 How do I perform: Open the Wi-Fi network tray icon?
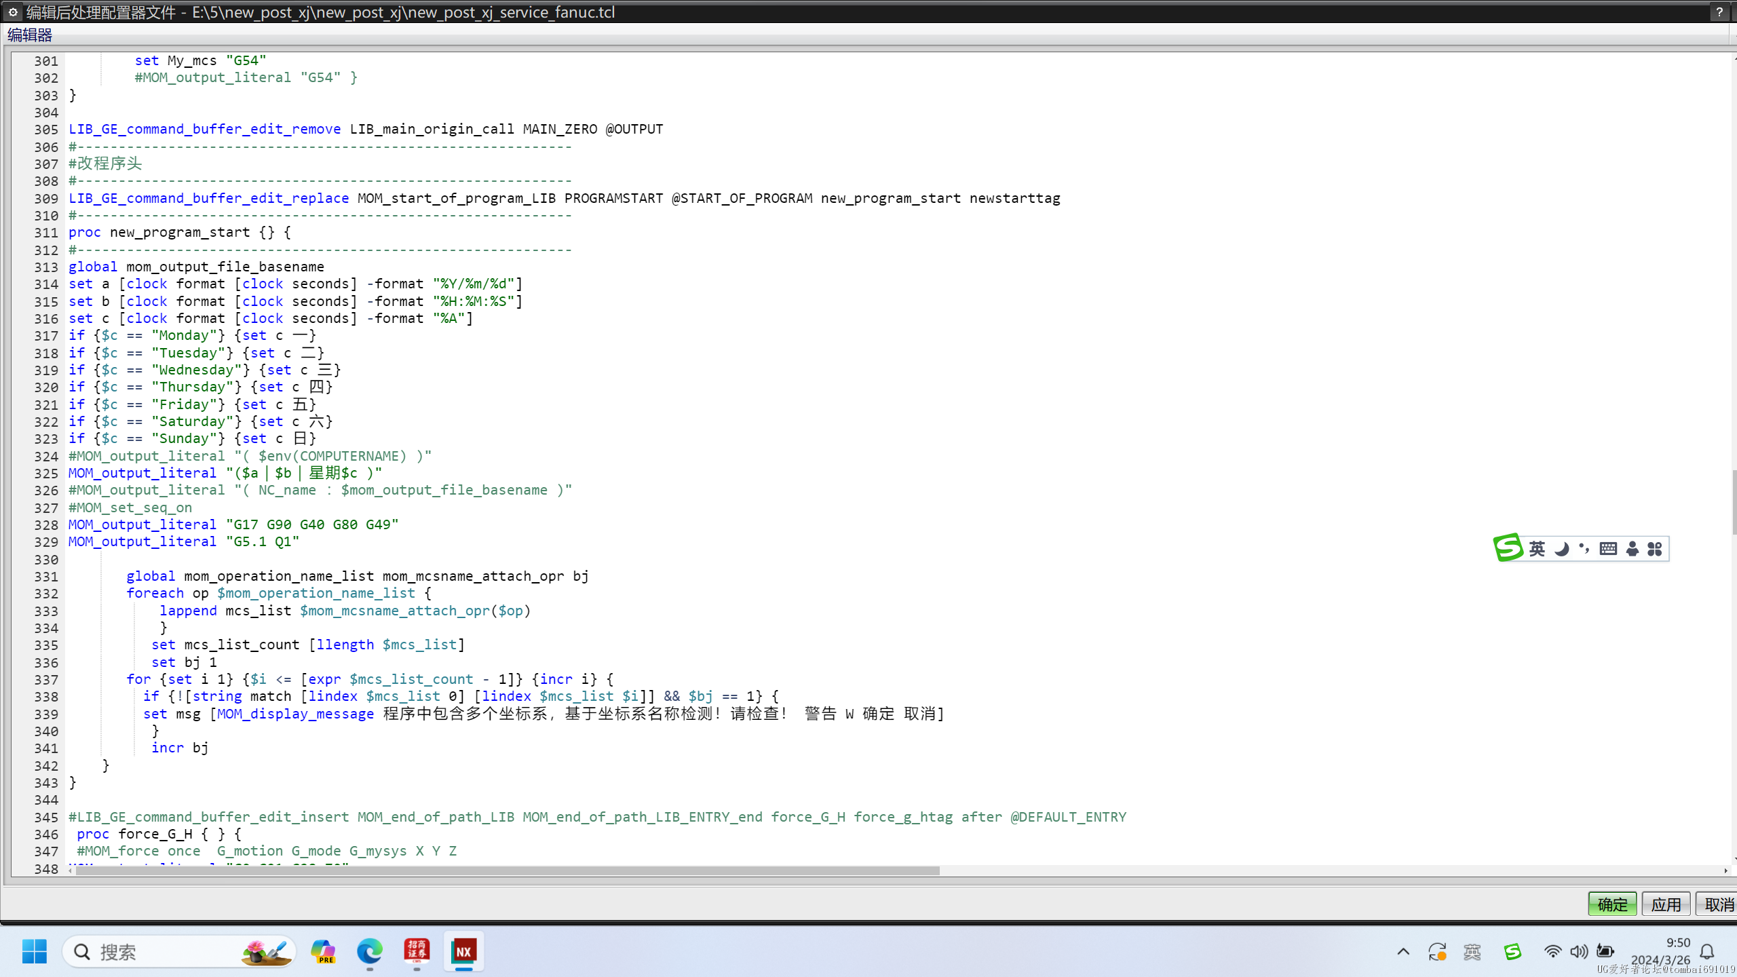1552,952
